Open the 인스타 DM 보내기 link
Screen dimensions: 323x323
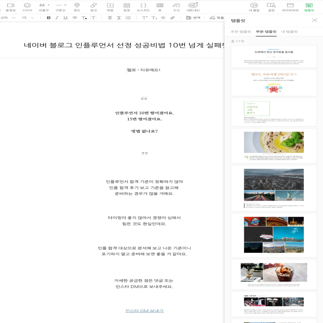pos(144,311)
